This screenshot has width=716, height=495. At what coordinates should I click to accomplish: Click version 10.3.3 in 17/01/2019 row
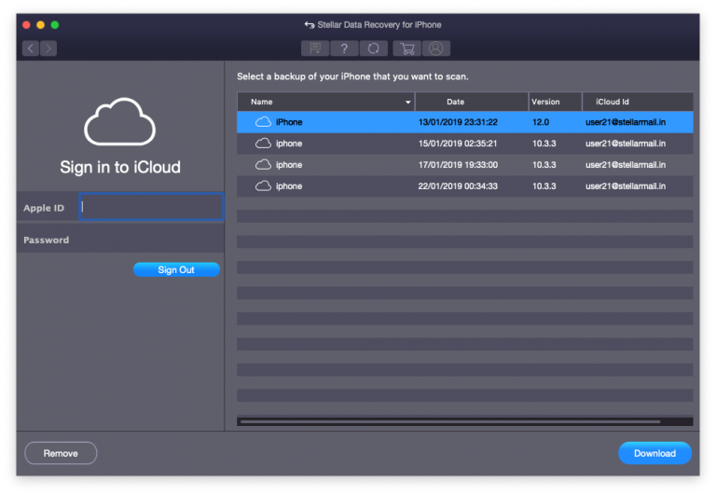[x=544, y=165]
